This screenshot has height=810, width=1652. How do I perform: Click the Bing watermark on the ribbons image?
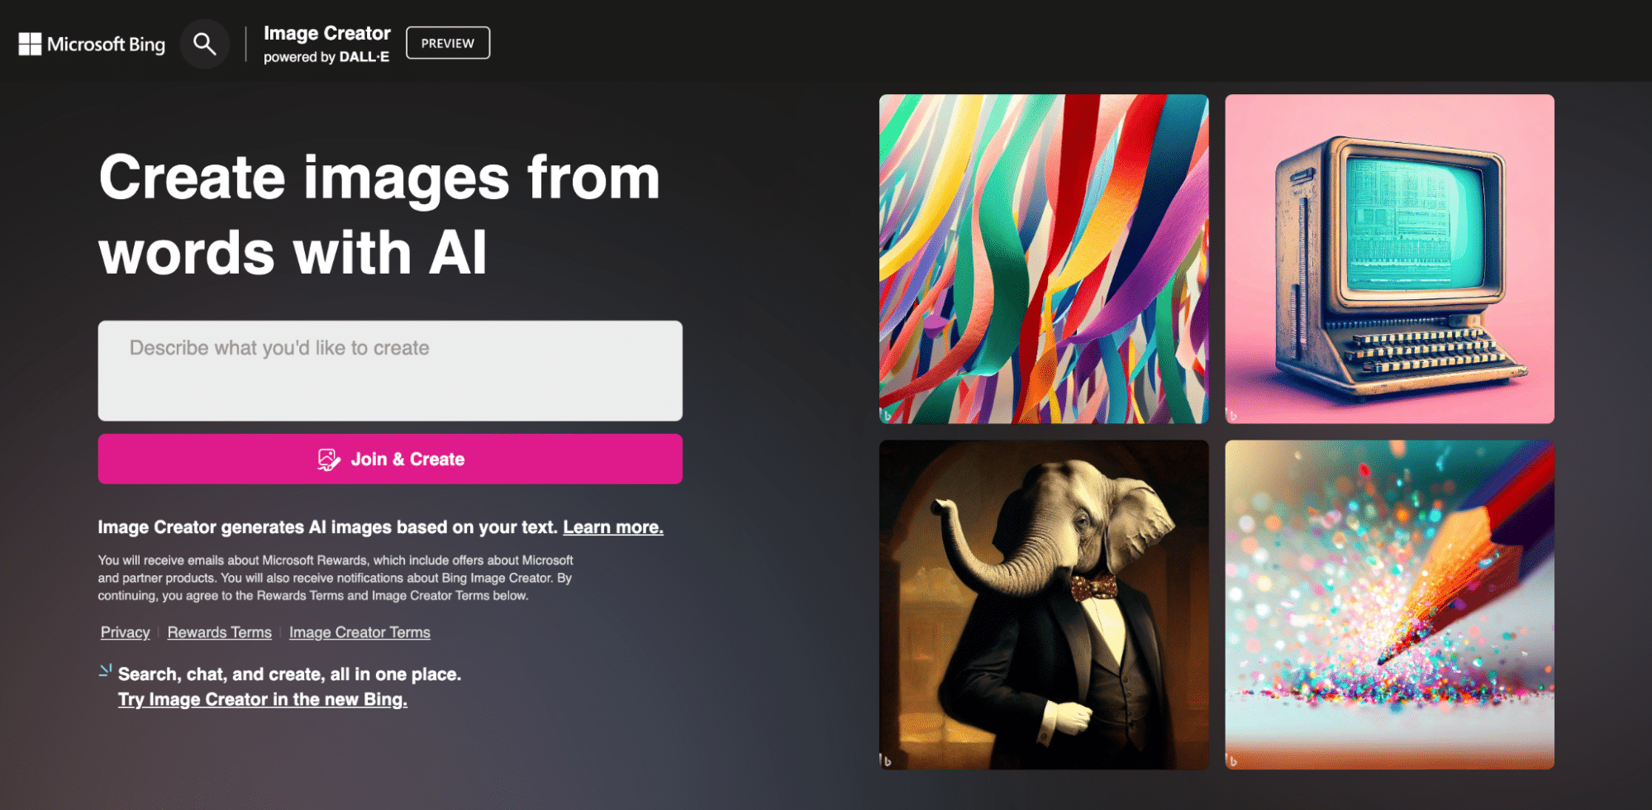pos(887,415)
